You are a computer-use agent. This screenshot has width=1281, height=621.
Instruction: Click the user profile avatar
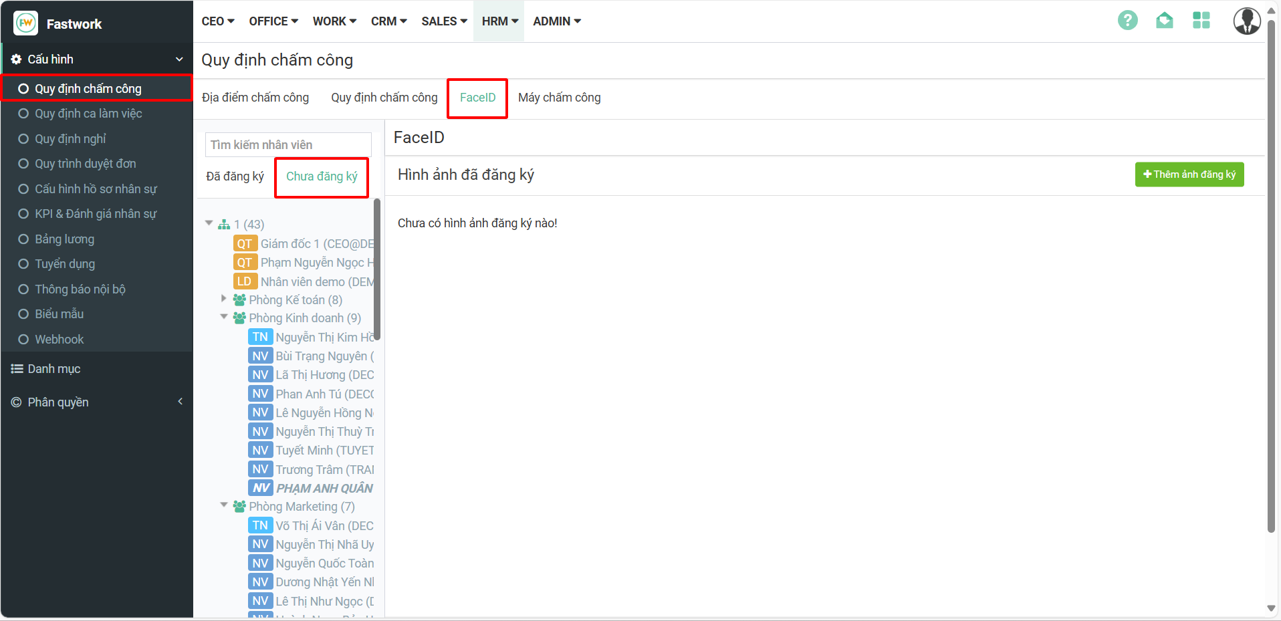(1246, 21)
